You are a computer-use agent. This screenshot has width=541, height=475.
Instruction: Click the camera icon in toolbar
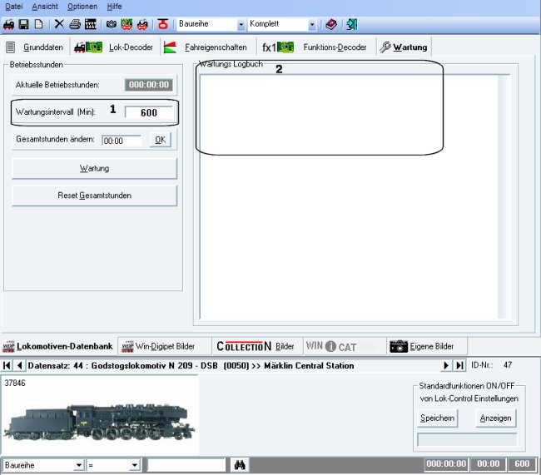111,24
